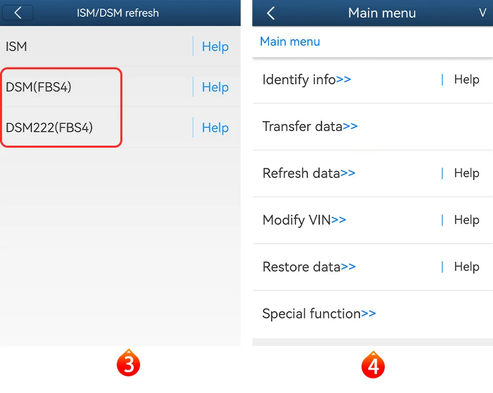This screenshot has width=493, height=393.
Task: Click the Main menu breadcrumb link
Action: 290,41
